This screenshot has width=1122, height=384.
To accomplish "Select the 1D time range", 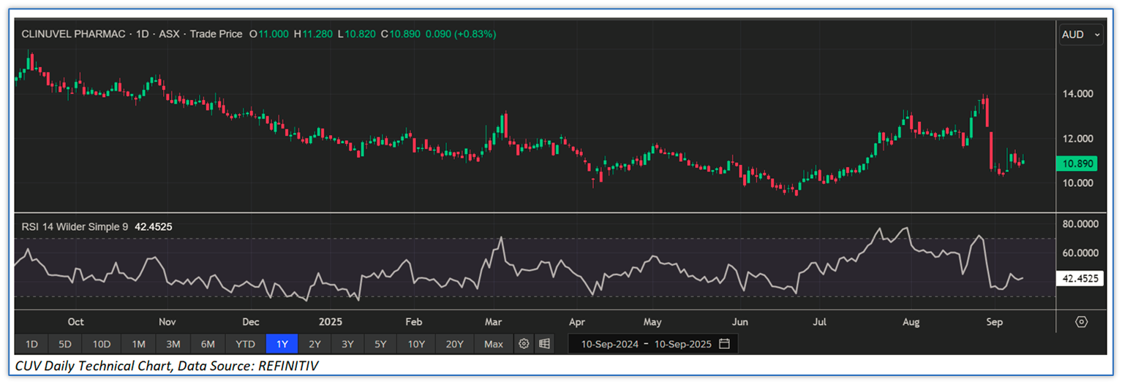I will 31,344.
